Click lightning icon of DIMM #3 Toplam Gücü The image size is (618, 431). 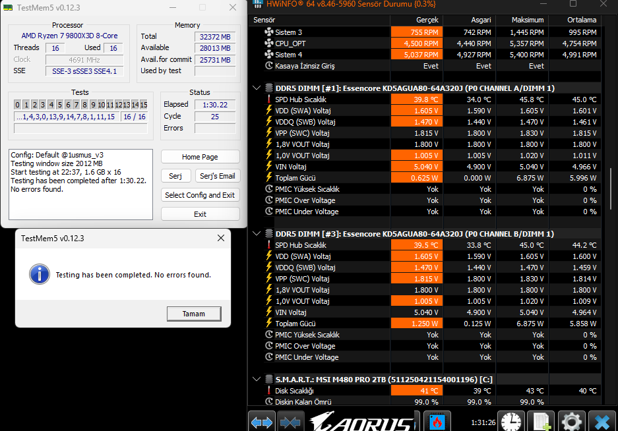click(x=269, y=323)
